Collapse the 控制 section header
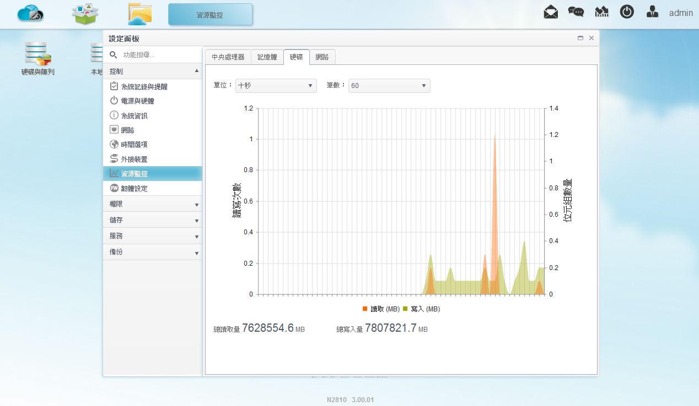699x406 pixels. coord(153,72)
